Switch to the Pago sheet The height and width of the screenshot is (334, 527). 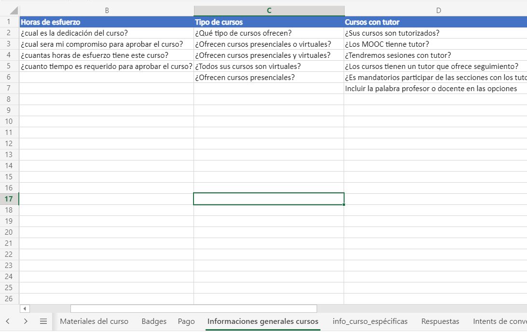186,321
